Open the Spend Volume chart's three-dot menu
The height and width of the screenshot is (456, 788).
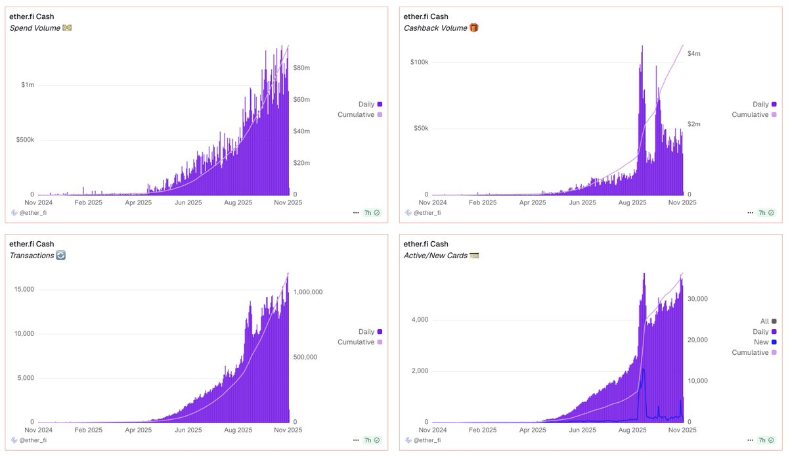point(357,213)
